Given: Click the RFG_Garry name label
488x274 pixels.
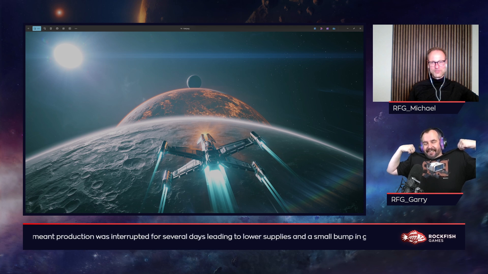Looking at the screenshot, I should coord(409,200).
